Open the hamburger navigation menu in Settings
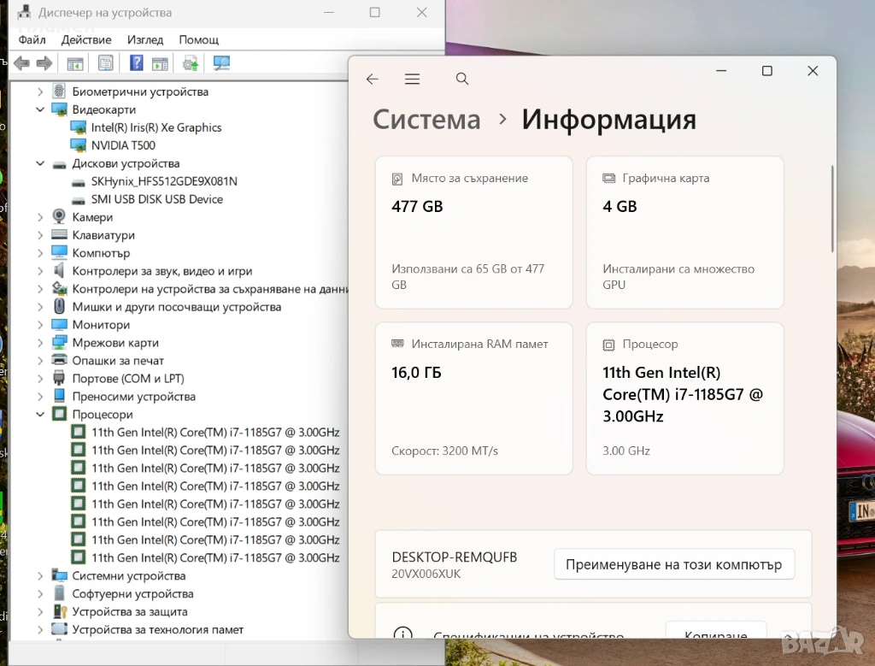Viewport: 875px width, 666px height. [413, 80]
